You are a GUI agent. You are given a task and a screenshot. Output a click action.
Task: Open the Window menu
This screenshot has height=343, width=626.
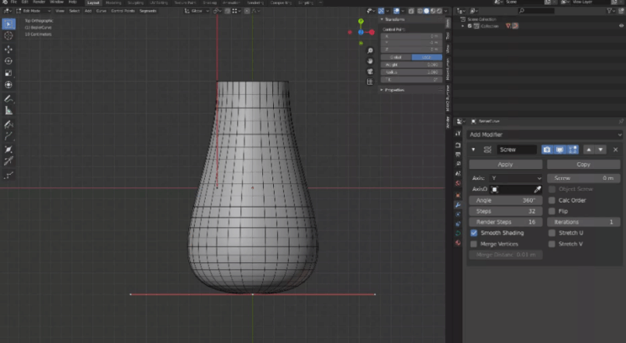pyautogui.click(x=56, y=2)
